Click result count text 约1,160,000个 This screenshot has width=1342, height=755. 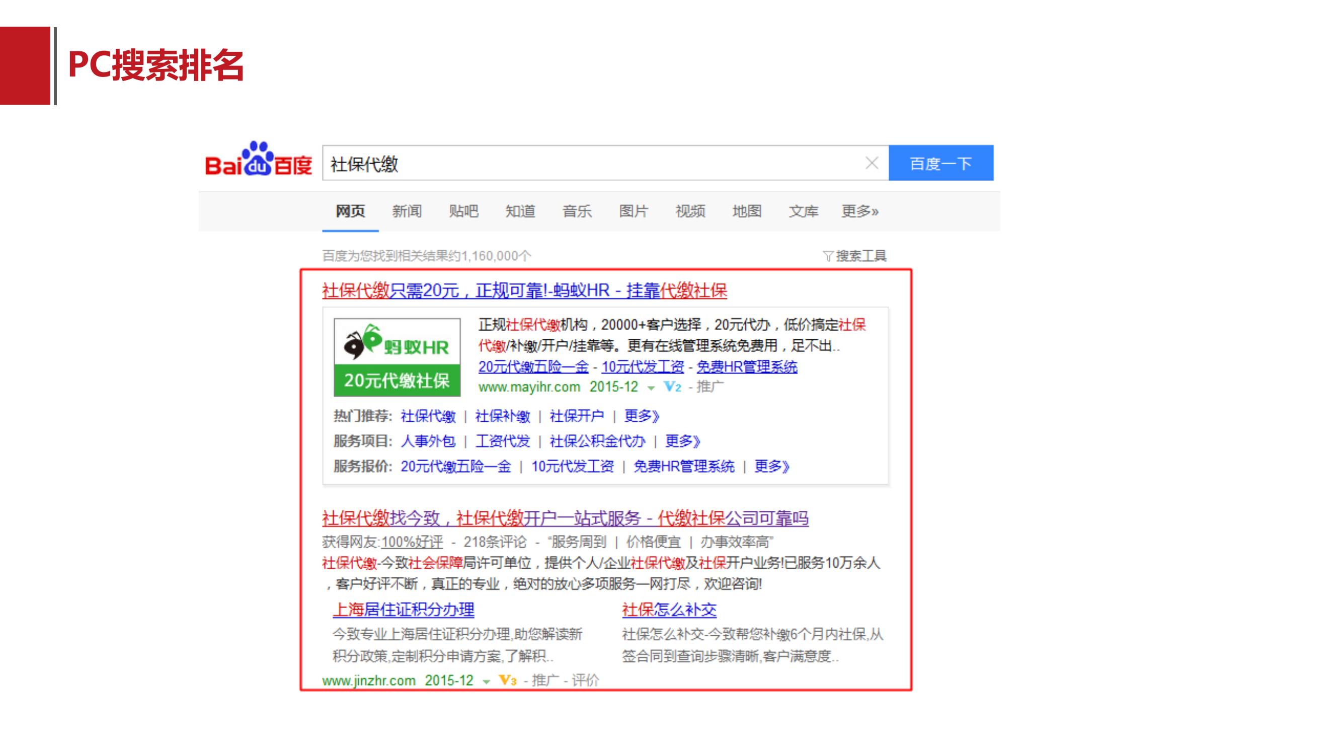click(490, 256)
